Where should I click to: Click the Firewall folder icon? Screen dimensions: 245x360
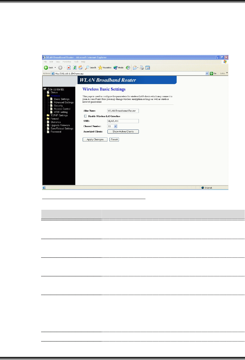coord(48,119)
